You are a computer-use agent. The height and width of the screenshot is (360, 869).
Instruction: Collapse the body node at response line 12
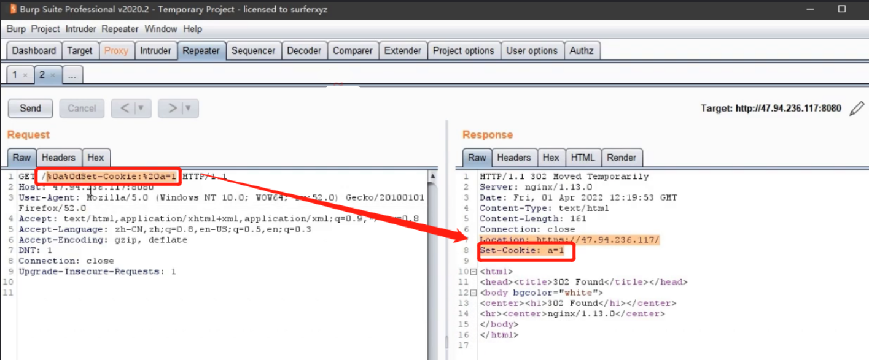coord(473,293)
